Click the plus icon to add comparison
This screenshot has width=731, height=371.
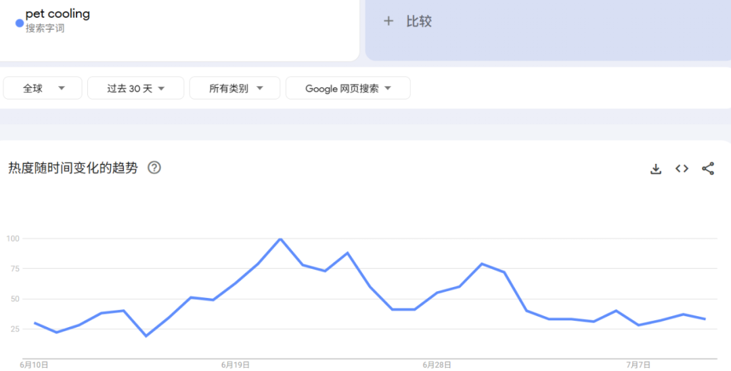tap(389, 21)
